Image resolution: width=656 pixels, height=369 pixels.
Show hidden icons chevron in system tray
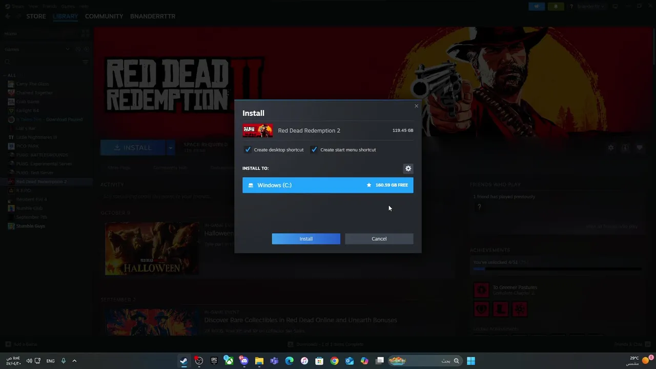(x=74, y=361)
